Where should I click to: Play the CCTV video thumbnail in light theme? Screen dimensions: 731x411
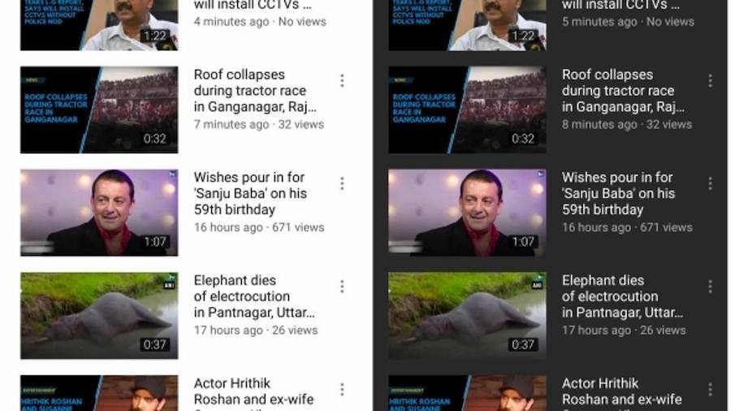tap(99, 24)
